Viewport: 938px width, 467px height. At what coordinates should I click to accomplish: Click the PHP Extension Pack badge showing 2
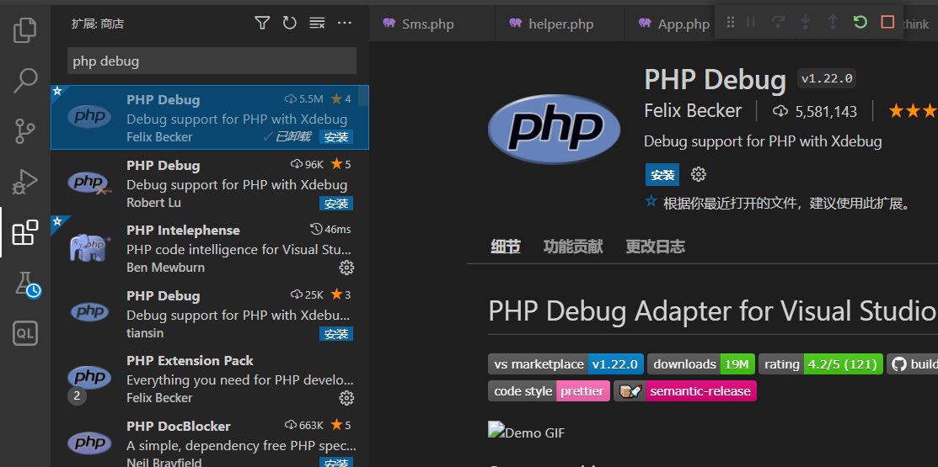(x=78, y=395)
